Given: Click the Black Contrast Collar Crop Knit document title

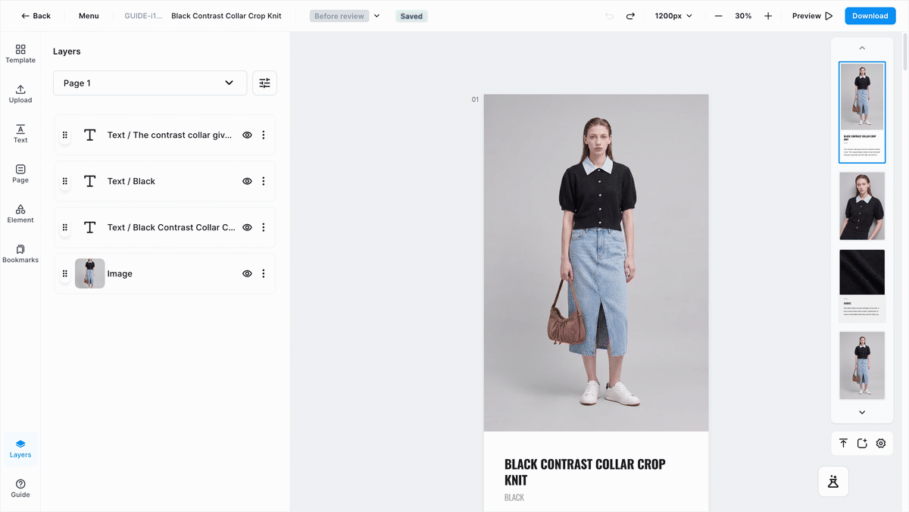Looking at the screenshot, I should point(226,16).
